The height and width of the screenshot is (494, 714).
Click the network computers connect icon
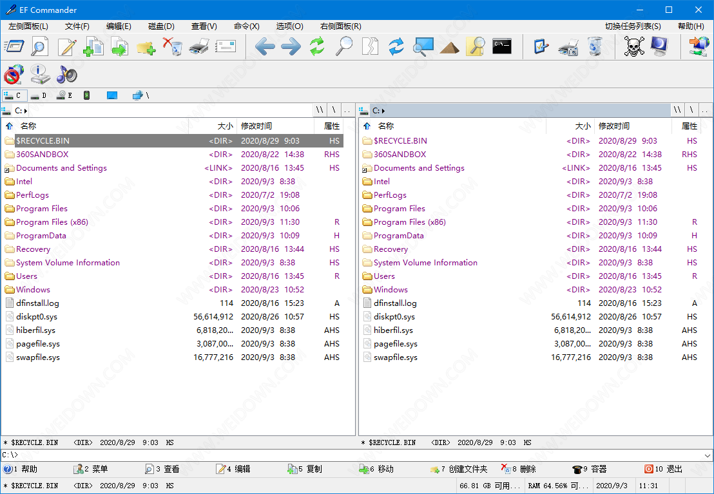point(699,46)
